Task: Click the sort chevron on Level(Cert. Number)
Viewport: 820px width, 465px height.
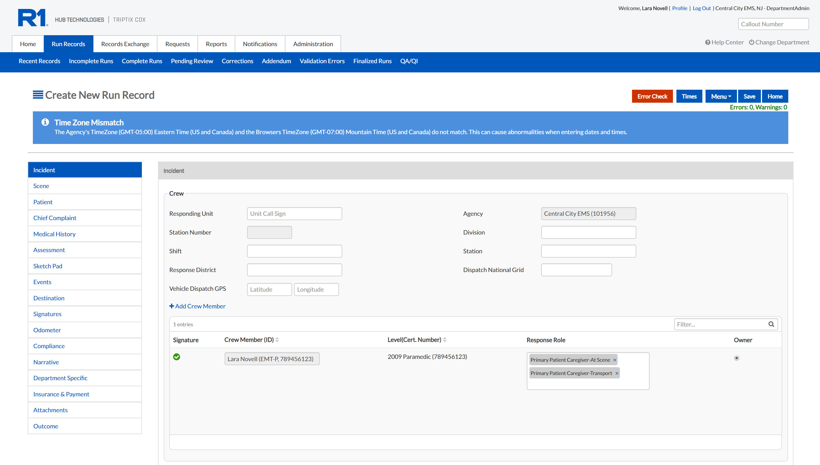Action: coord(445,340)
